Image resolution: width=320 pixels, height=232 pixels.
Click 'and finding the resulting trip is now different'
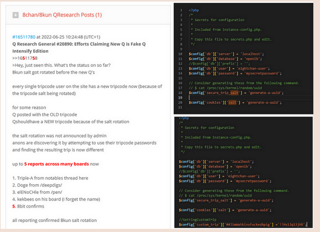[58, 150]
